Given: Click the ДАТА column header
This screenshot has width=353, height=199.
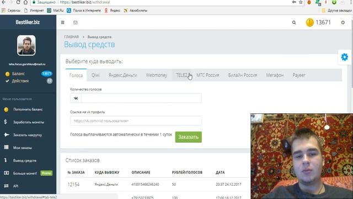Looking at the screenshot, I should tap(220, 172).
